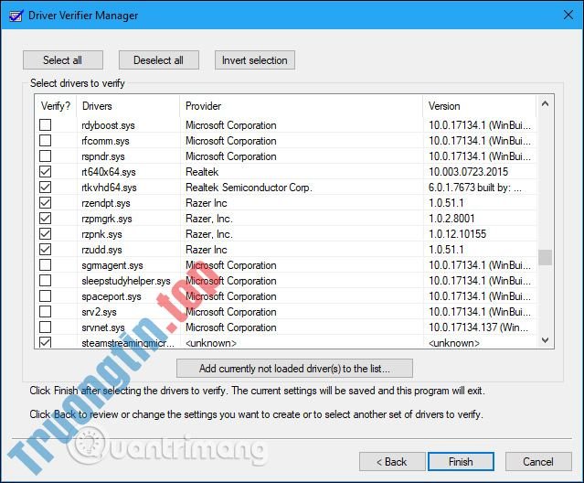Click Razer Inc provider for rzendpt.sys
This screenshot has width=584, height=483.
click(207, 203)
